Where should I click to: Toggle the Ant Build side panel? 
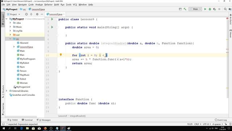pyautogui.click(x=231, y=19)
